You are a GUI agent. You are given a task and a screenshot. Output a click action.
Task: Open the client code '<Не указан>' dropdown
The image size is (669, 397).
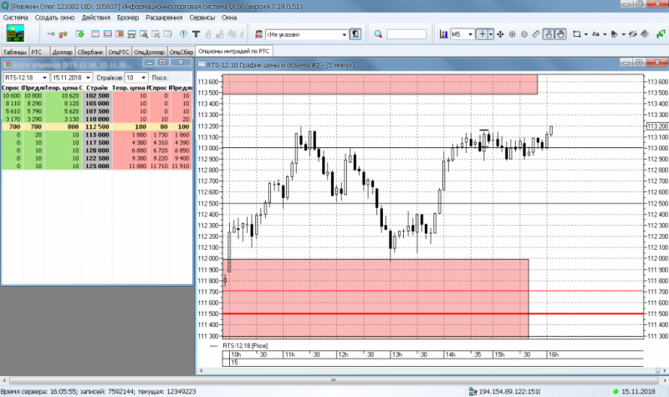[x=344, y=34]
